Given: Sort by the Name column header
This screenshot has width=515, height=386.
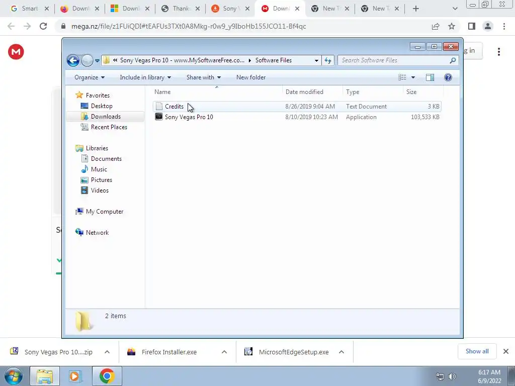Looking at the screenshot, I should click(217, 92).
